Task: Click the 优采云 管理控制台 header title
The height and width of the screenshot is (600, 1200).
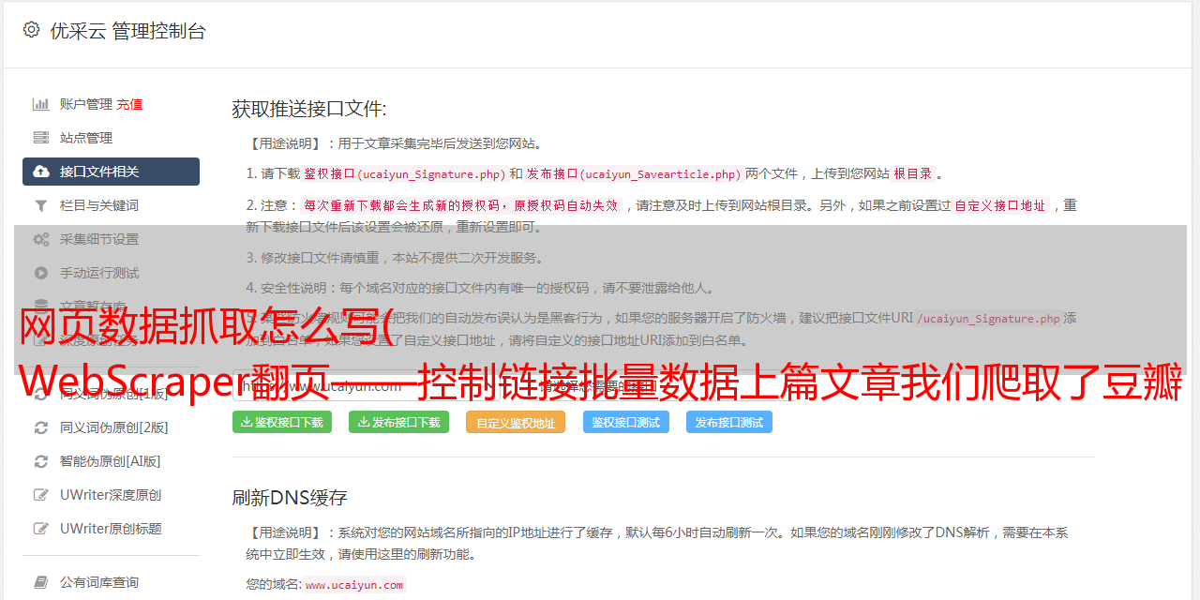Action: pos(127,31)
